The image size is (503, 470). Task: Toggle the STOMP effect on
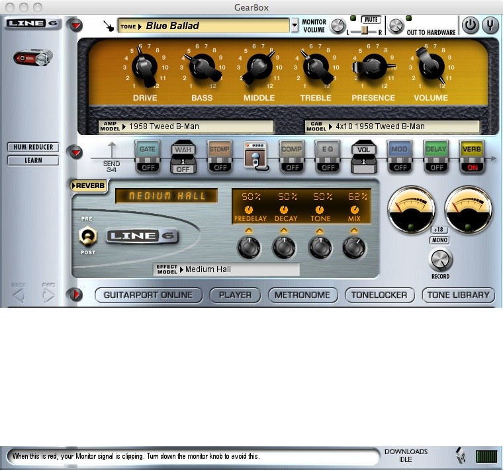coord(220,157)
